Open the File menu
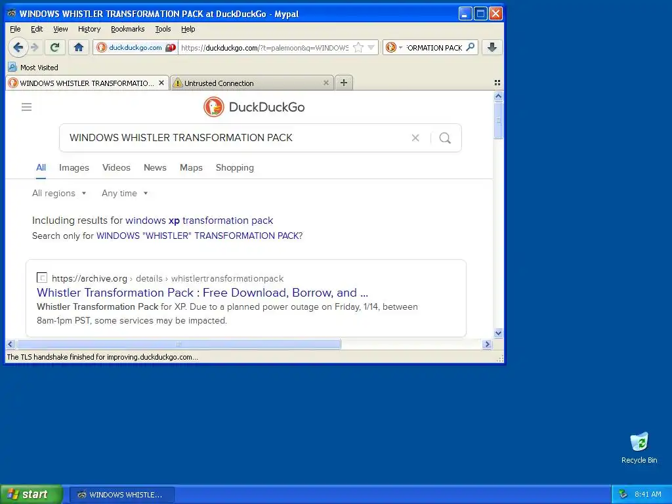This screenshot has height=504, width=672. coord(15,29)
